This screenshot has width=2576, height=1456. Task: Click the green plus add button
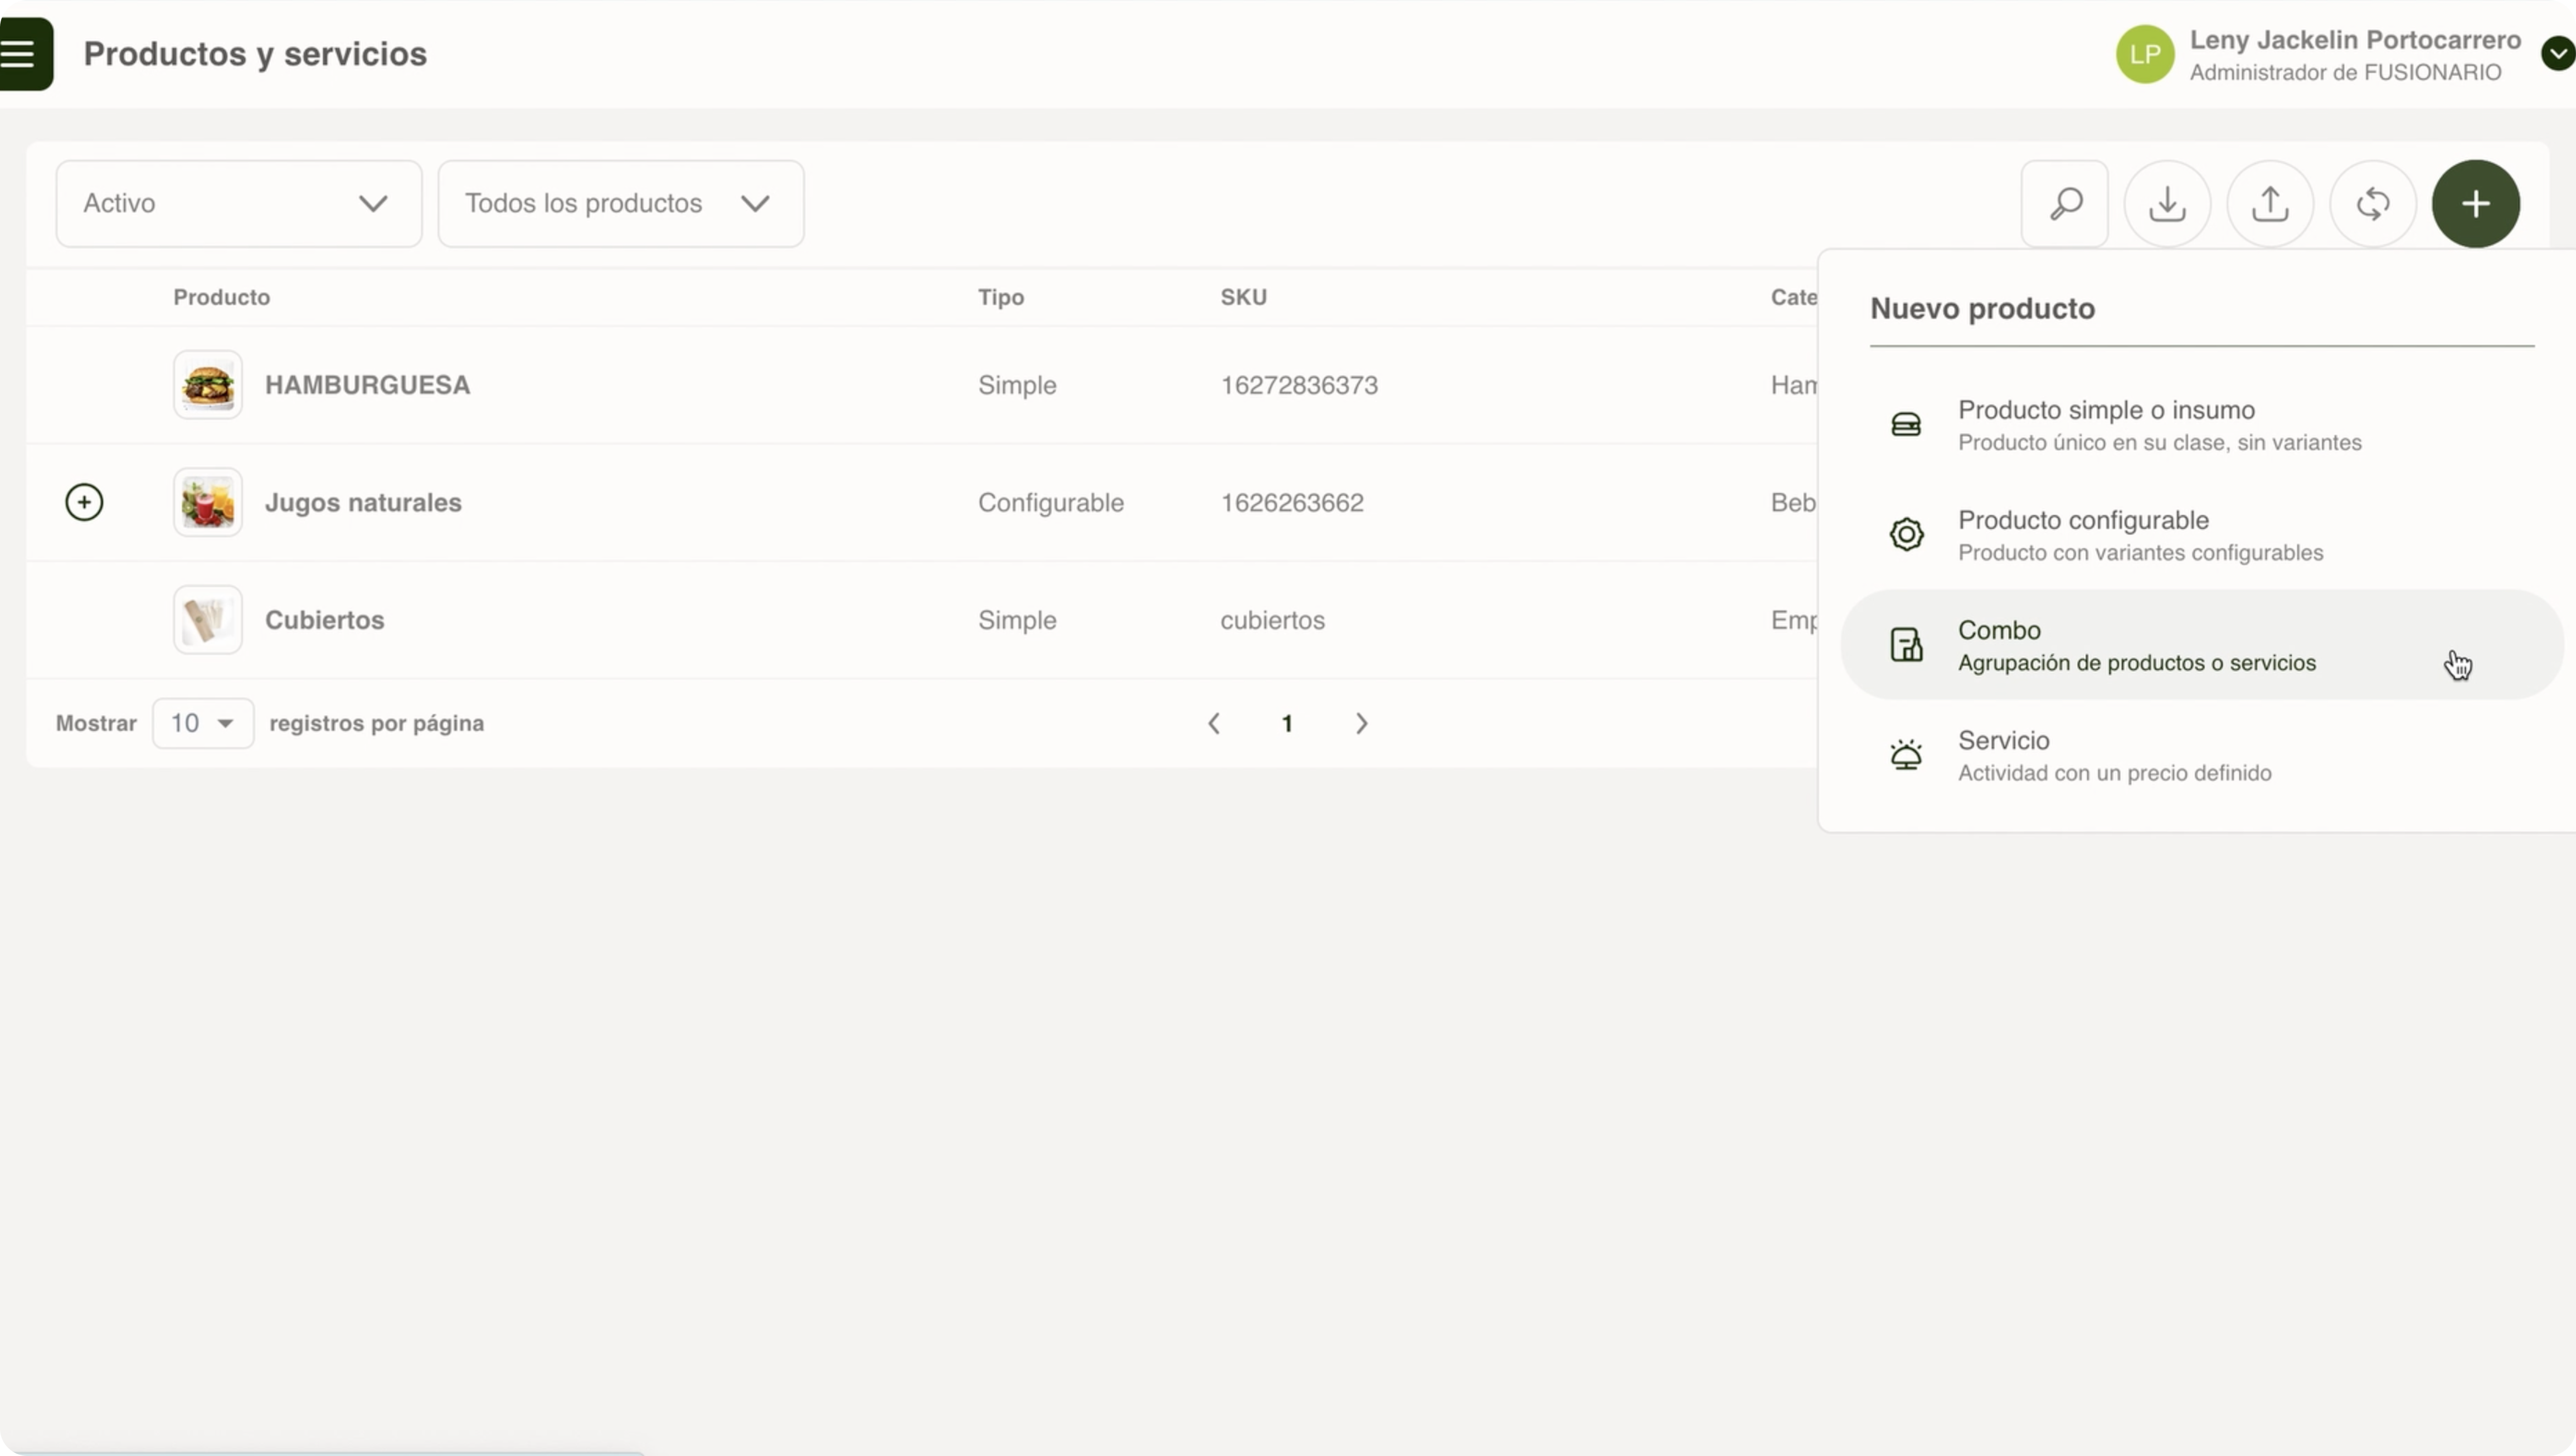[2475, 204]
